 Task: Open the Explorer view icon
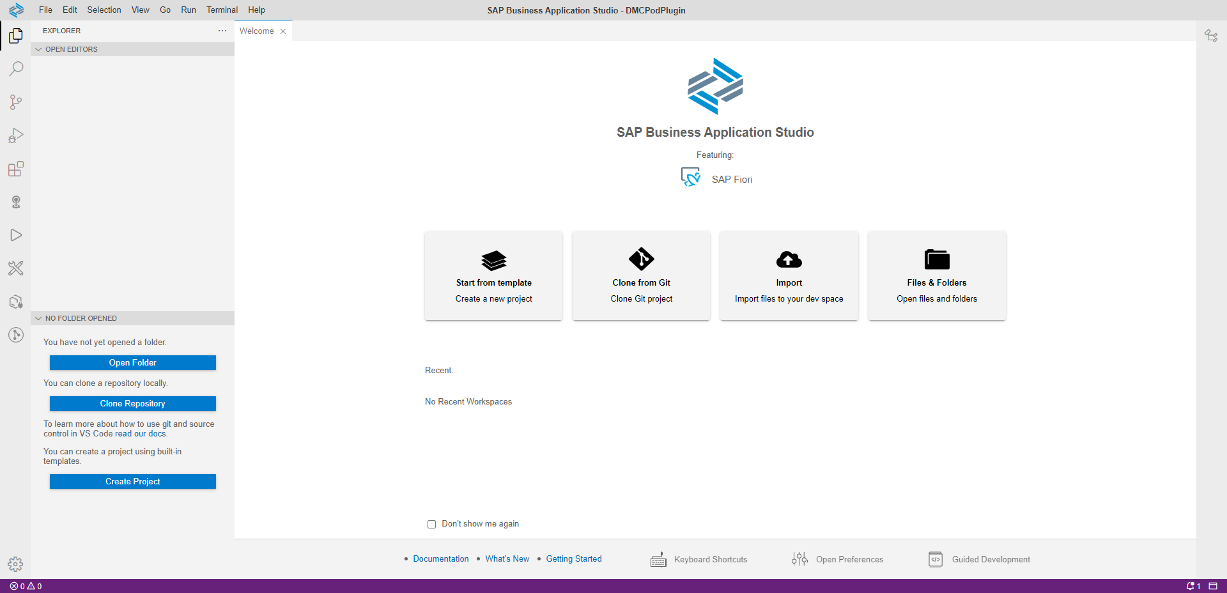[16, 36]
